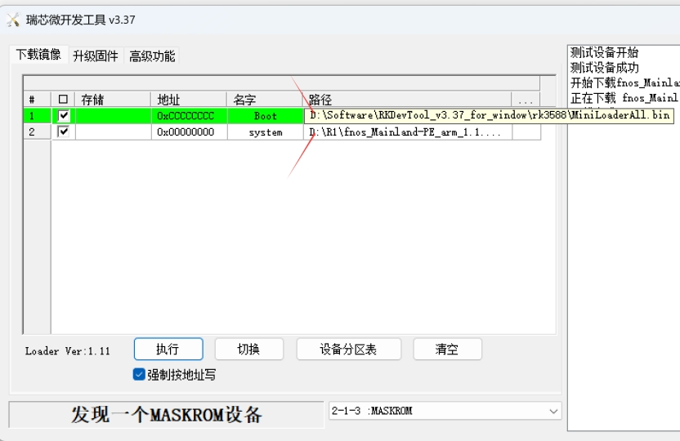Disable the 强制按地址写 option

click(139, 375)
